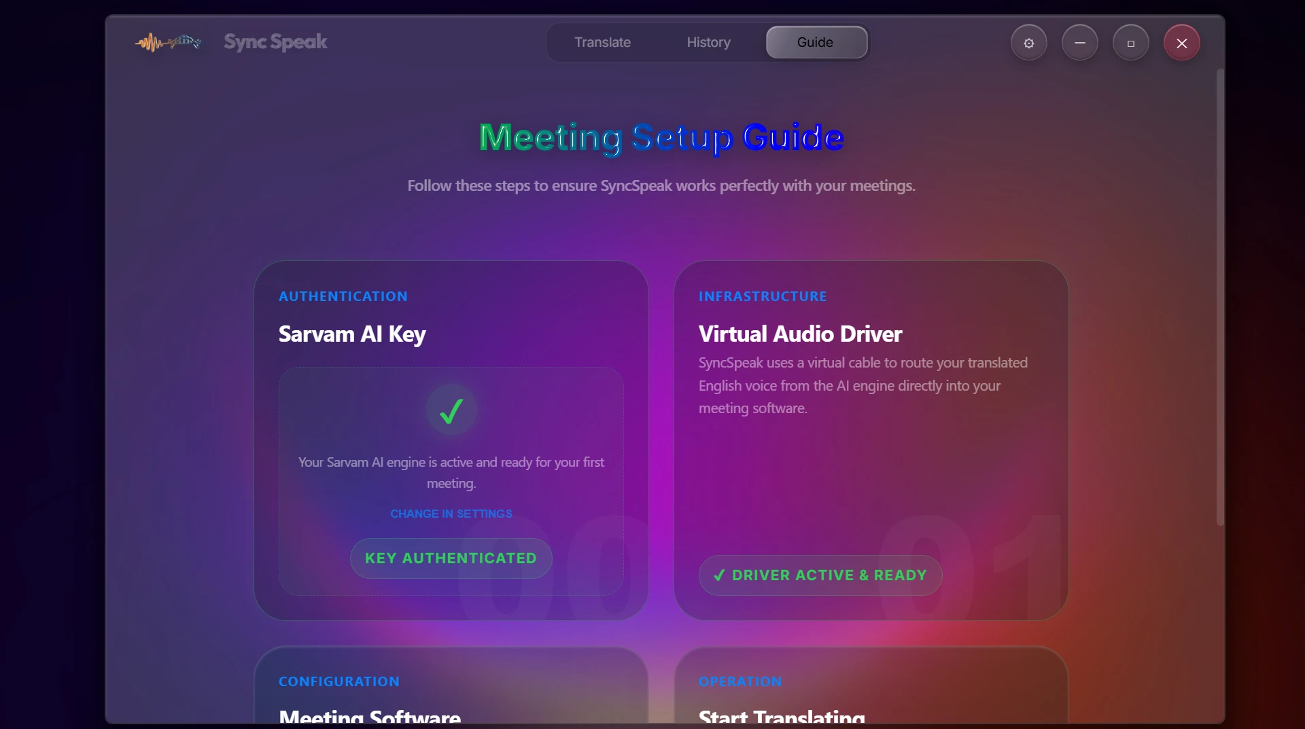Close the SyncSpeak window
1305x729 pixels.
pos(1182,43)
